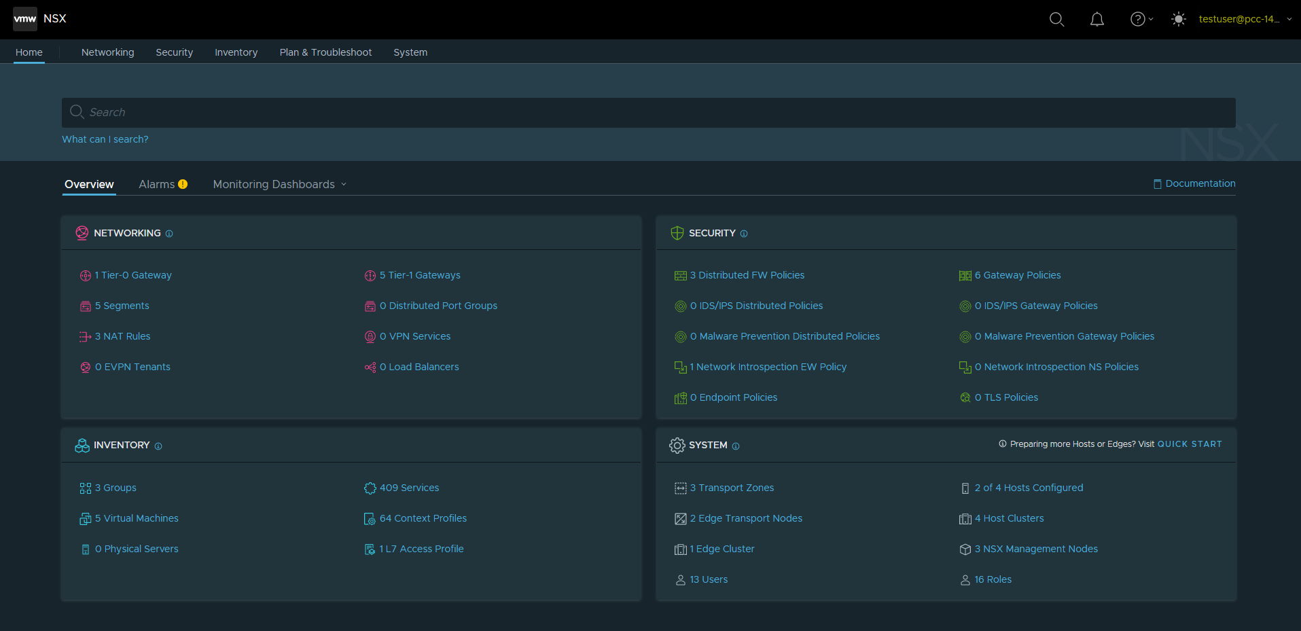Open the help question mark menu
Image resolution: width=1301 pixels, height=631 pixels.
1141,19
